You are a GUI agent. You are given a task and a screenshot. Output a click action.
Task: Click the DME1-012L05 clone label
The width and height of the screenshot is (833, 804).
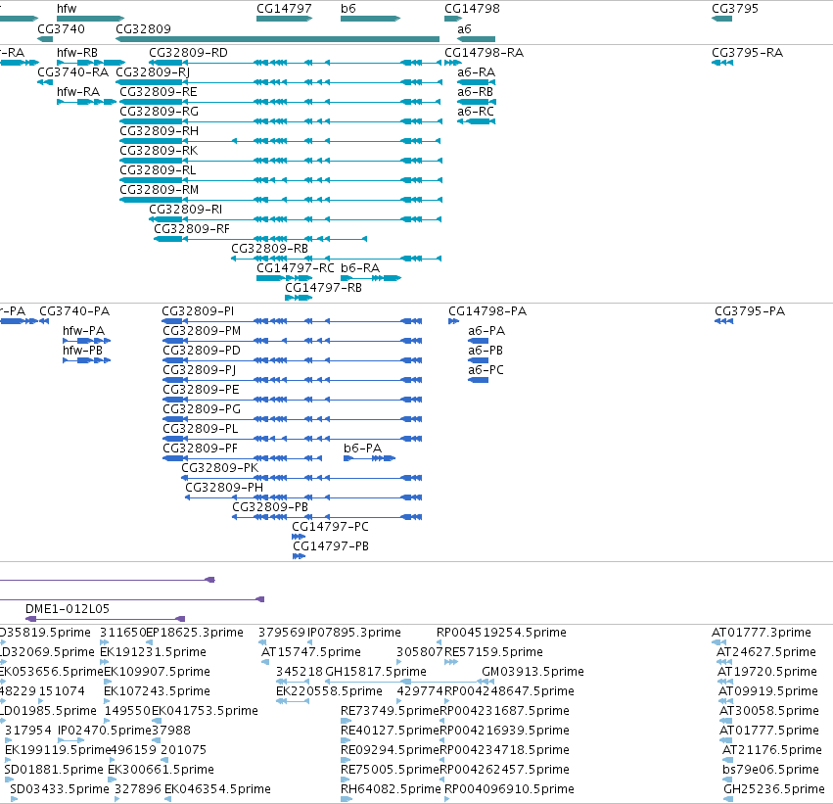point(68,609)
